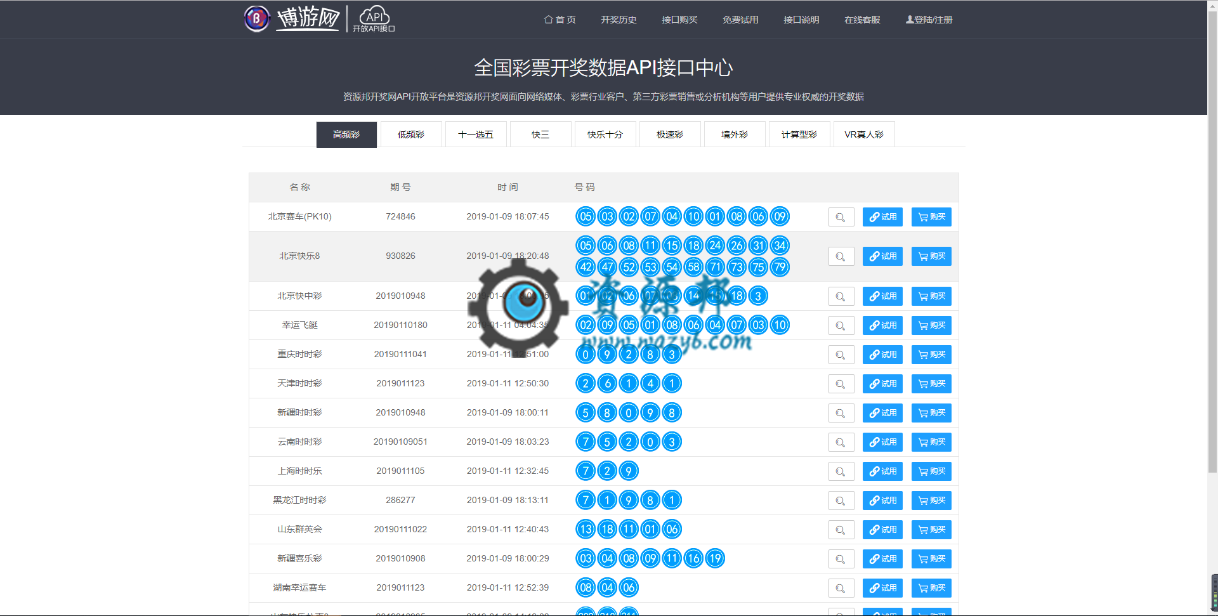Image resolution: width=1218 pixels, height=616 pixels.
Task: Click issue number 930826
Action: [x=400, y=256]
